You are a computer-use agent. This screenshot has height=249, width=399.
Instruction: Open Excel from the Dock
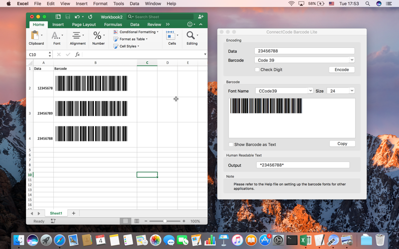pyautogui.click(x=305, y=240)
